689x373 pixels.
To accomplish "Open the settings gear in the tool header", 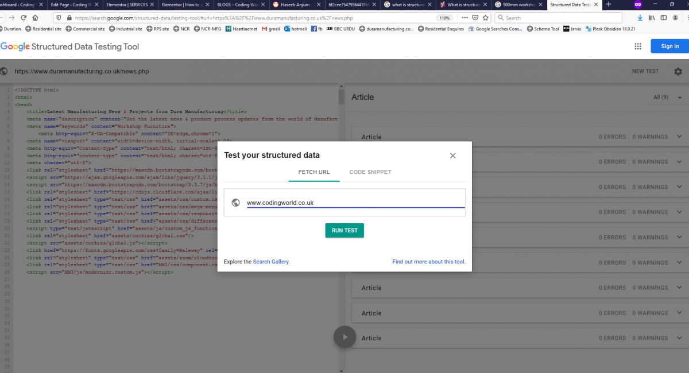I will [678, 72].
